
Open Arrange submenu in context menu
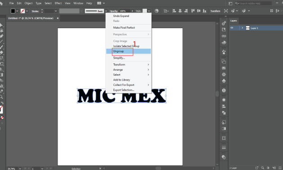coord(128,70)
